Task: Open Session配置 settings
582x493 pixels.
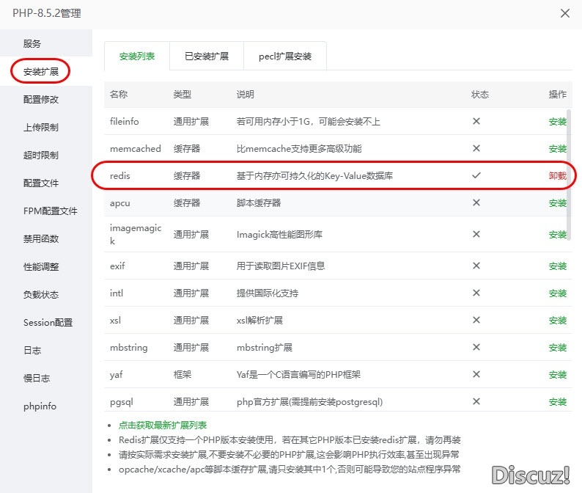Action: [x=48, y=323]
